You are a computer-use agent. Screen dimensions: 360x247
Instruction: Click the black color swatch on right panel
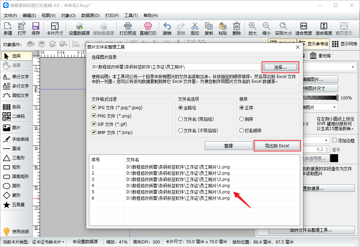pos(334,158)
